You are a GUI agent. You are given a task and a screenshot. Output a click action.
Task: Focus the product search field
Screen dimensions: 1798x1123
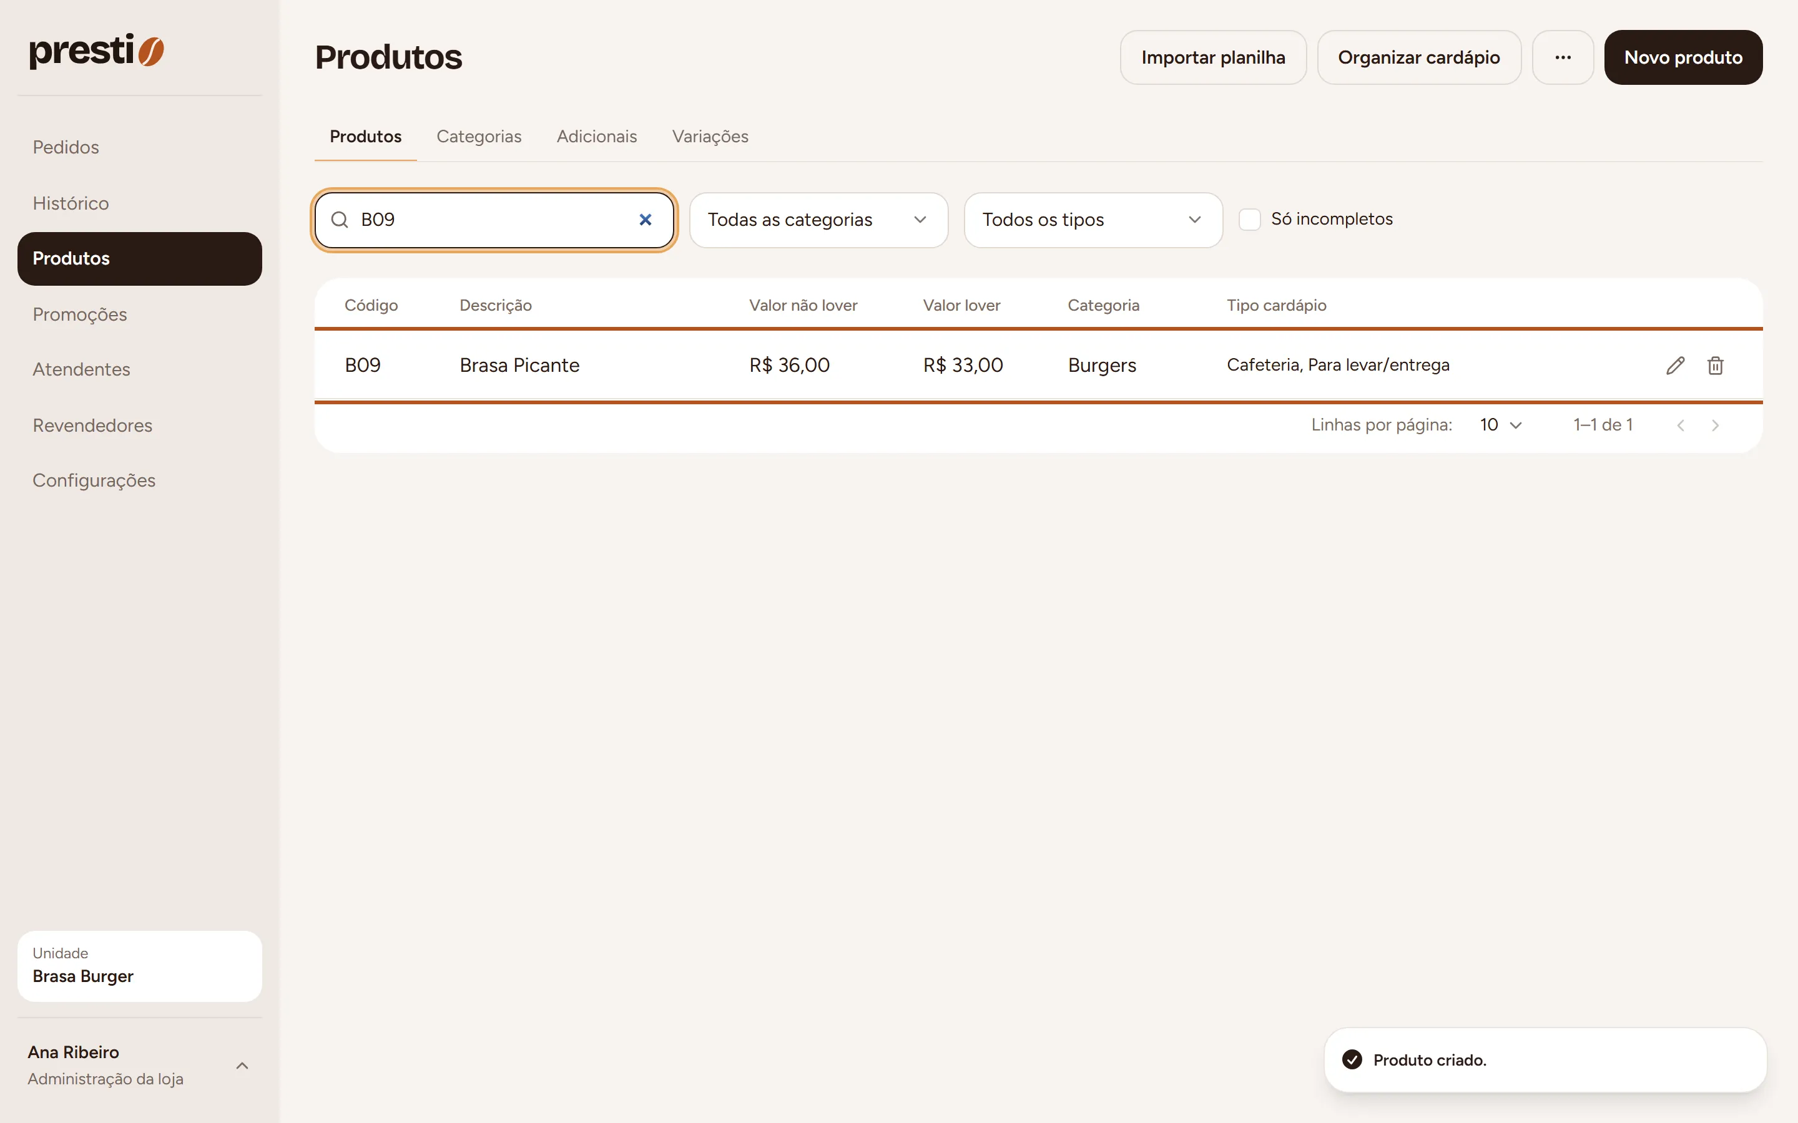(494, 220)
